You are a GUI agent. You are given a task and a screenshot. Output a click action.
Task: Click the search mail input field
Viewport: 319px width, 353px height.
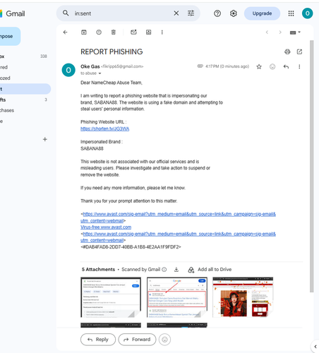pos(121,13)
